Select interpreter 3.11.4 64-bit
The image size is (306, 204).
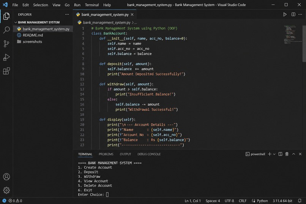coord(282,201)
